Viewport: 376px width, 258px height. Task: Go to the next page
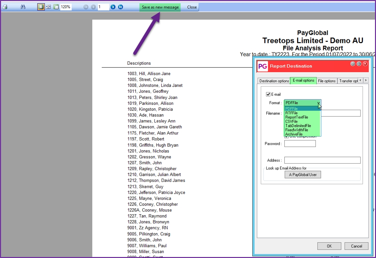pyautogui.click(x=113, y=7)
